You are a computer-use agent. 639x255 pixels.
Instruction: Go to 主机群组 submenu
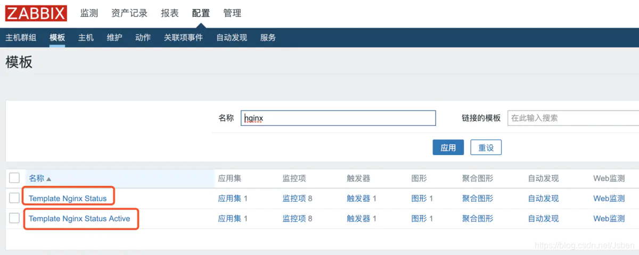[21, 38]
